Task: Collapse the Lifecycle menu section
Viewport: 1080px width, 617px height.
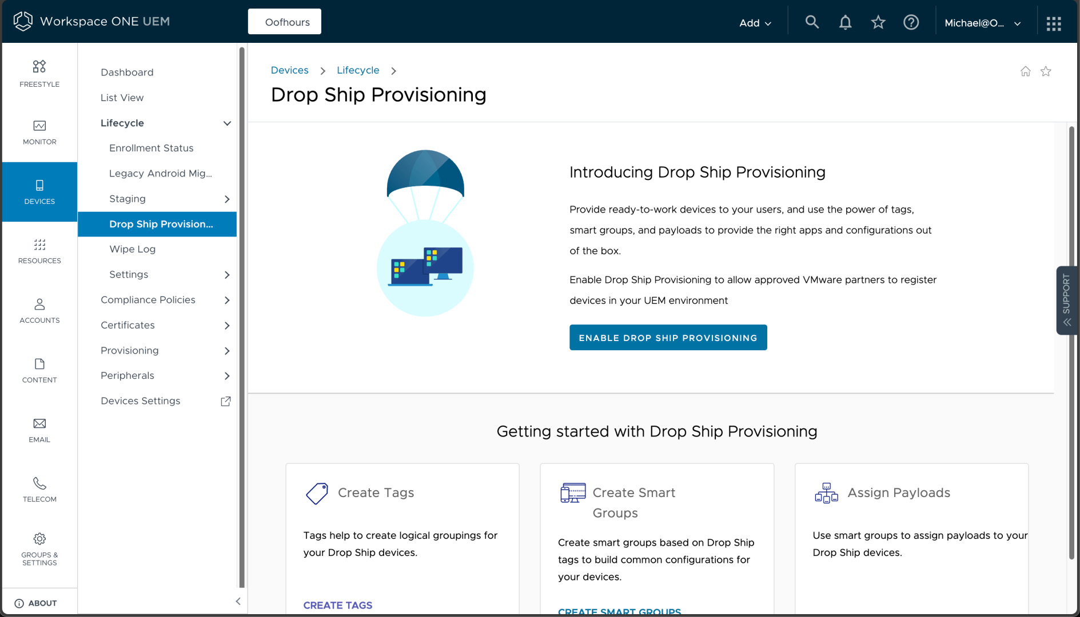Action: [x=227, y=123]
